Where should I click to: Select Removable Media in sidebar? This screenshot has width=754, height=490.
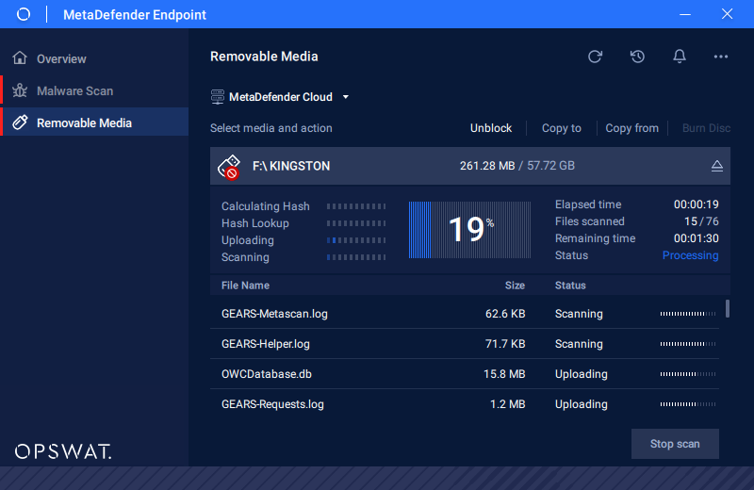(94, 122)
